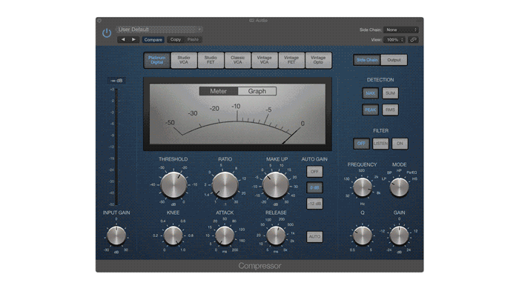The width and height of the screenshot is (519, 291).
Task: Select the -12 dB auto gain option
Action: 314,204
